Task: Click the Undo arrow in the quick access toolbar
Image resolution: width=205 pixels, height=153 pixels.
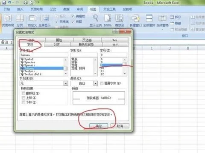Action: 10,3
